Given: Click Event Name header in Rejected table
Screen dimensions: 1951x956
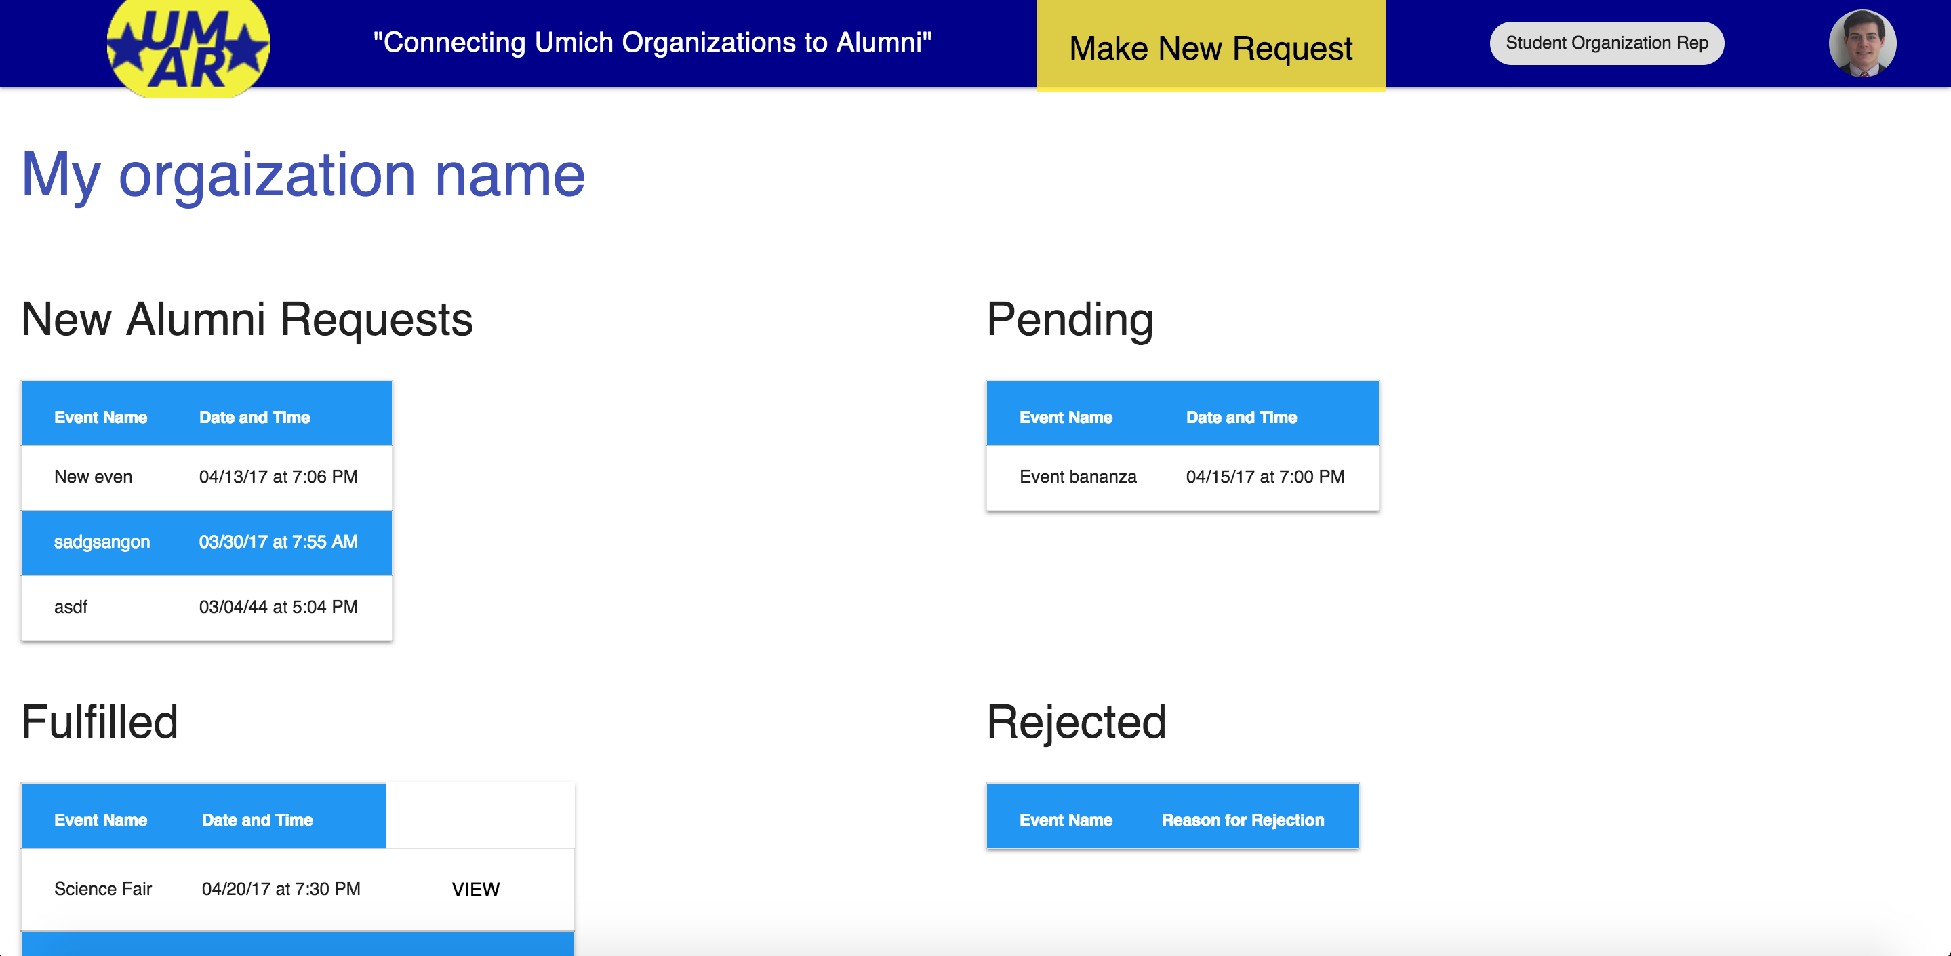Looking at the screenshot, I should click(x=1066, y=820).
